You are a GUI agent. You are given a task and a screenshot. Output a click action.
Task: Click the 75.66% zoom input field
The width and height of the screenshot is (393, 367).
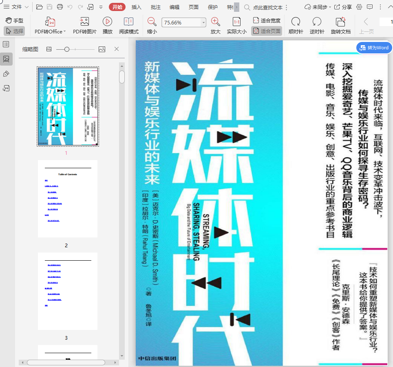(181, 22)
